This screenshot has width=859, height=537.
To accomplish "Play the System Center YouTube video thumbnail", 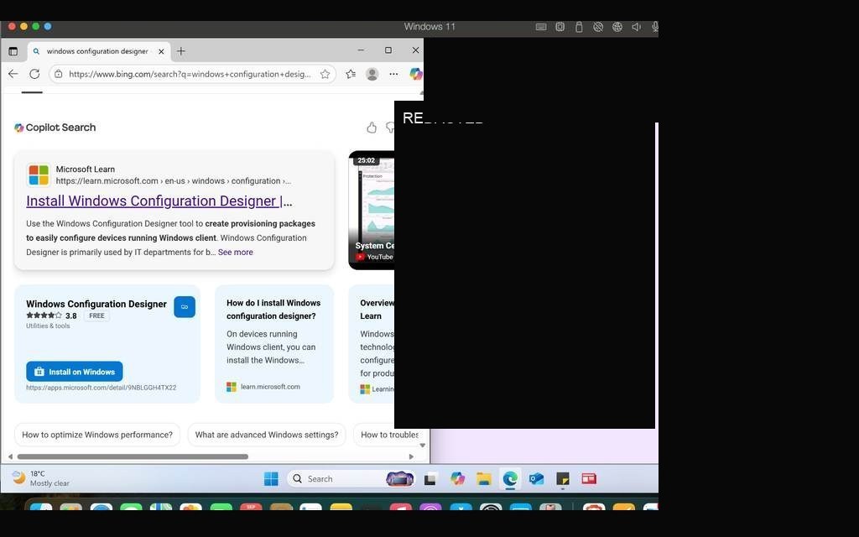I will pos(372,210).
